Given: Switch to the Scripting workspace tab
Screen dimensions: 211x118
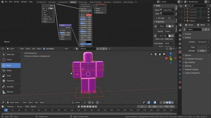Looking at the screenshot, I should (107, 2).
